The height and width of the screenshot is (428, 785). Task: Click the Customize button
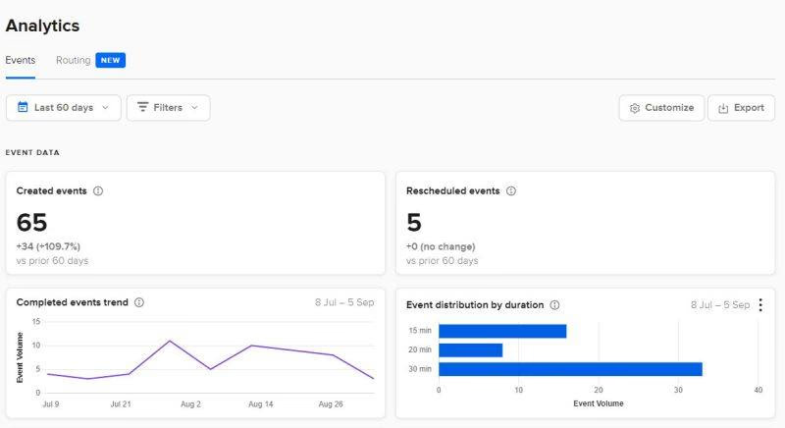(x=661, y=108)
